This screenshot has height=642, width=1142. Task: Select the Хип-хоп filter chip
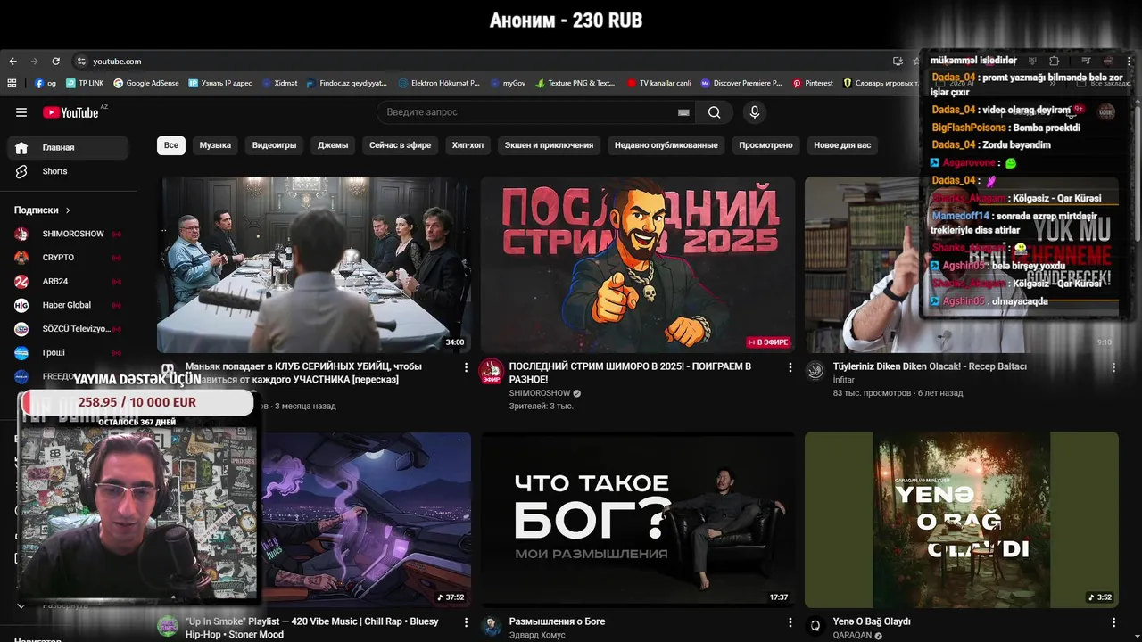pyautogui.click(x=468, y=145)
